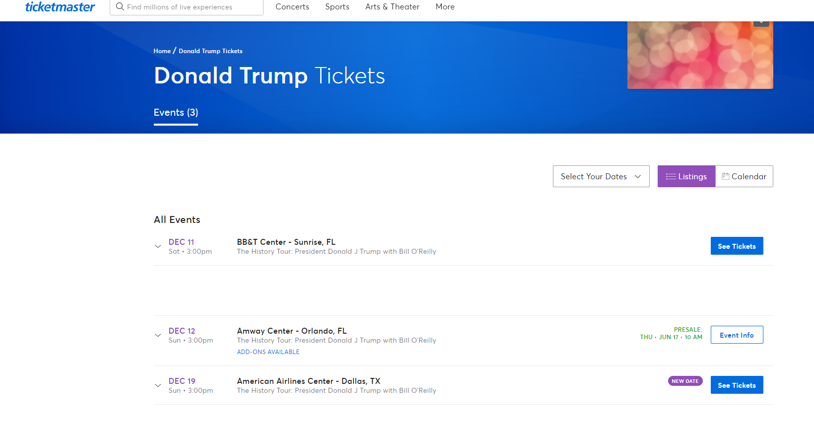The image size is (814, 433).
Task: Click American Airlines Center - Dallas, TX title
Action: [308, 381]
